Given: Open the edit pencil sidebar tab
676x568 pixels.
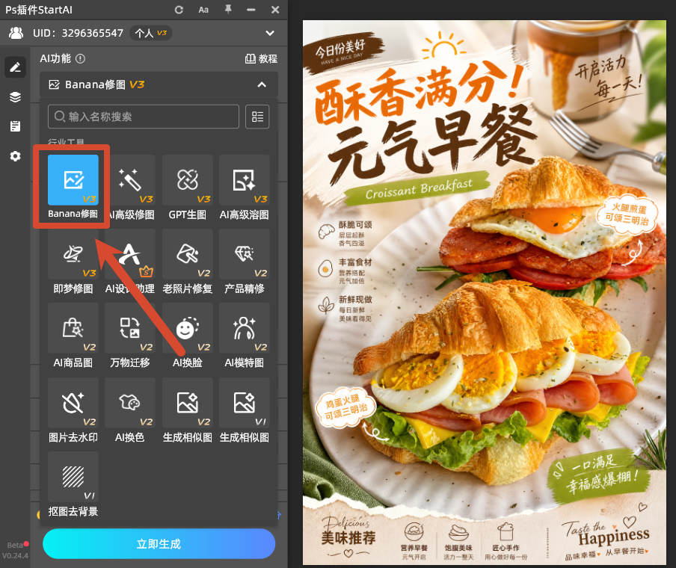Looking at the screenshot, I should (15, 67).
